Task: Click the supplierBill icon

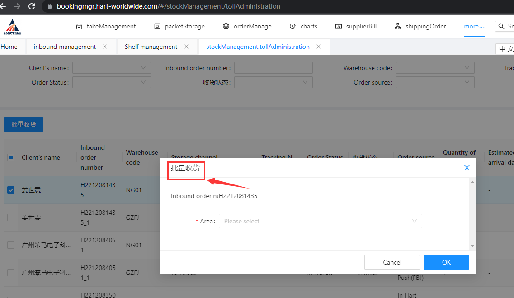Action: [339, 26]
